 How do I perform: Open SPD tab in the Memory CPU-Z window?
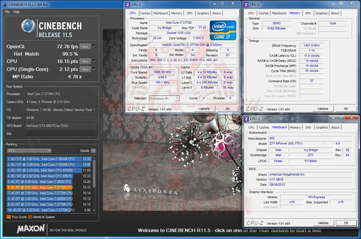tap(308, 13)
